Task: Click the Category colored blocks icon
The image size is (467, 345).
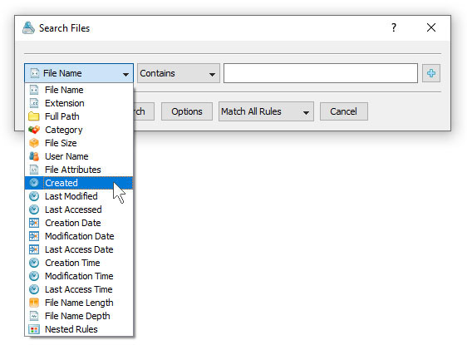Action: pyautogui.click(x=34, y=130)
